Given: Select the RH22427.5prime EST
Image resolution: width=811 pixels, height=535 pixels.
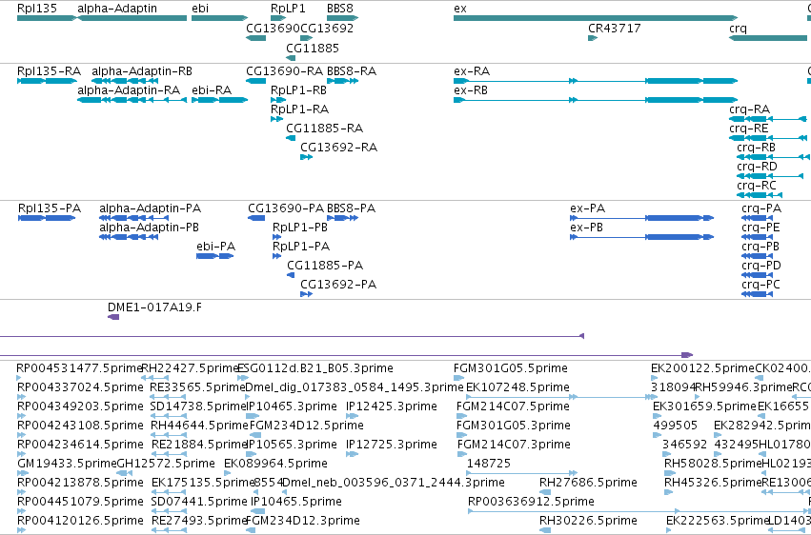Looking at the screenshot, I should click(x=155, y=379).
